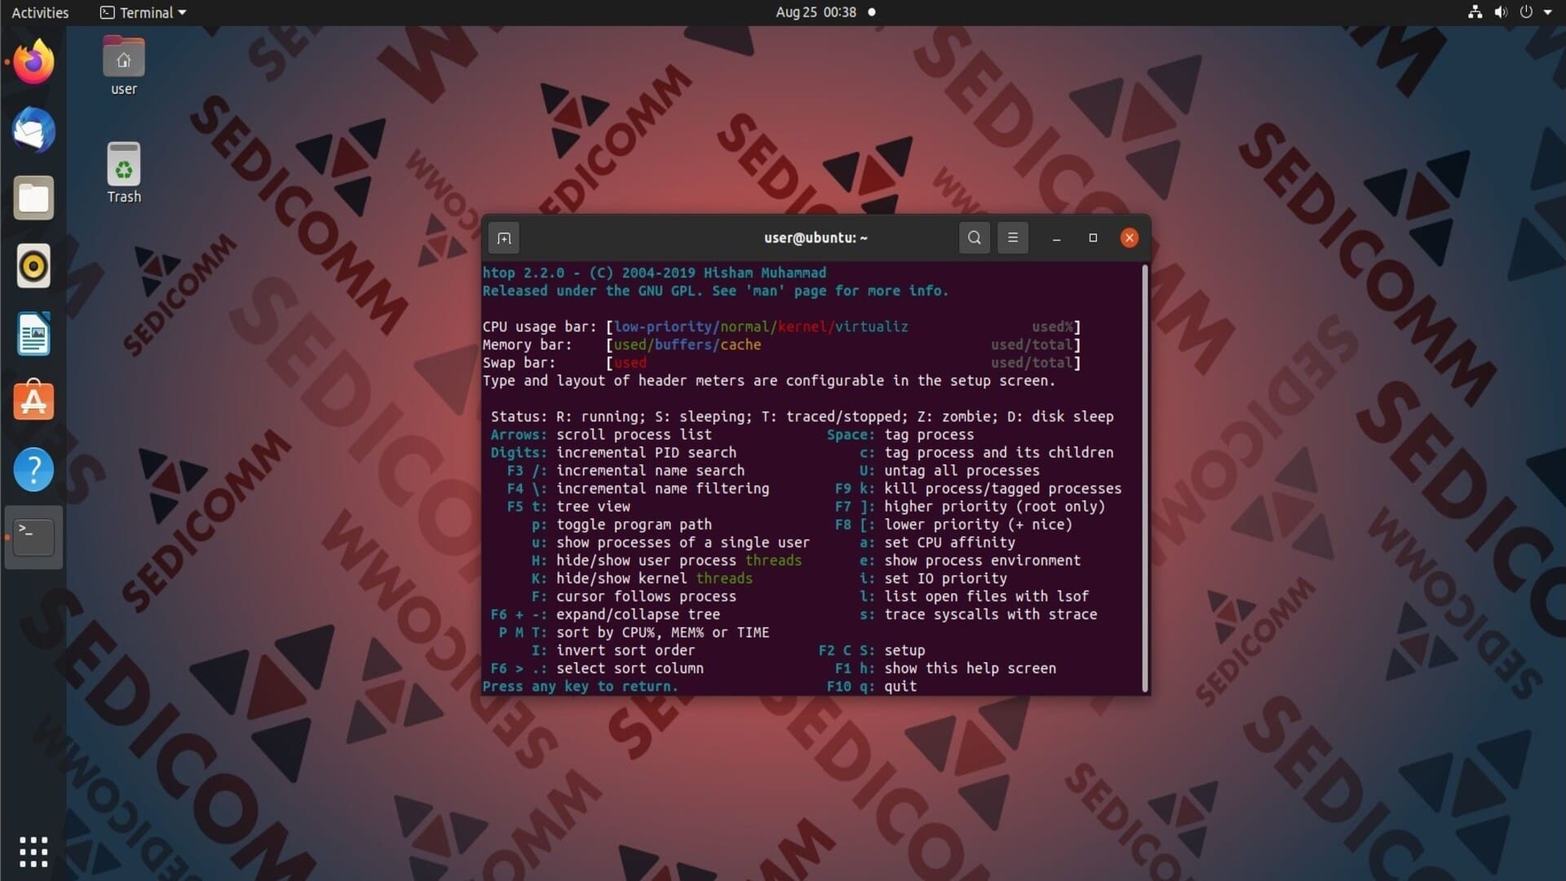Click the power icon in top bar
The width and height of the screenshot is (1566, 881).
click(x=1525, y=12)
